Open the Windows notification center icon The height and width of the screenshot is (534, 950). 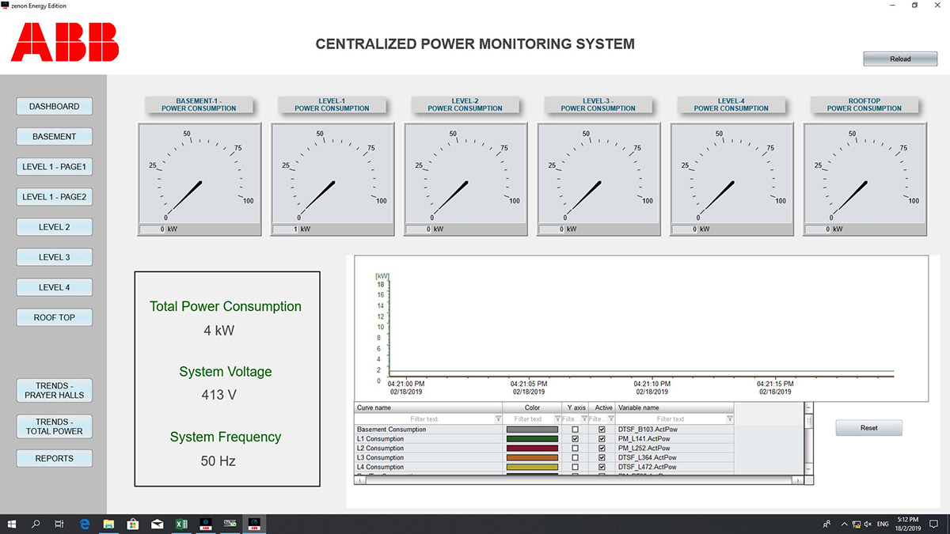coord(936,524)
